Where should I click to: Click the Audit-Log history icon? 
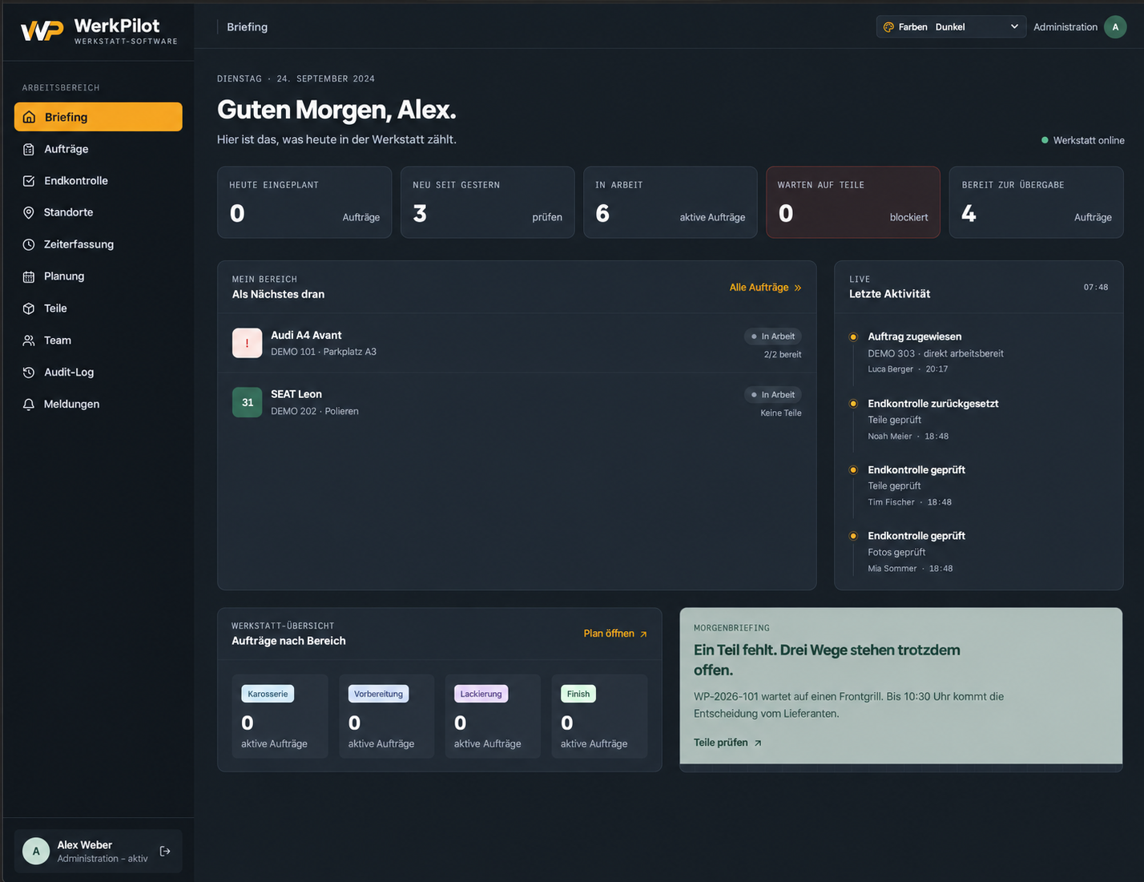(29, 373)
